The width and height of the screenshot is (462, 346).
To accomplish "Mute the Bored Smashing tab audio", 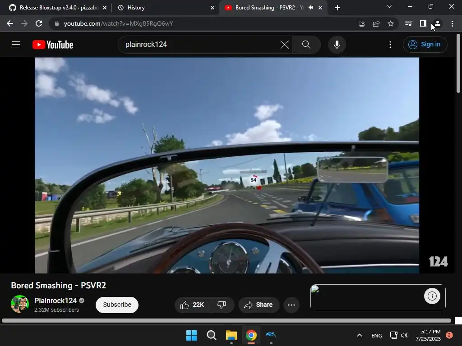I will click(x=310, y=8).
